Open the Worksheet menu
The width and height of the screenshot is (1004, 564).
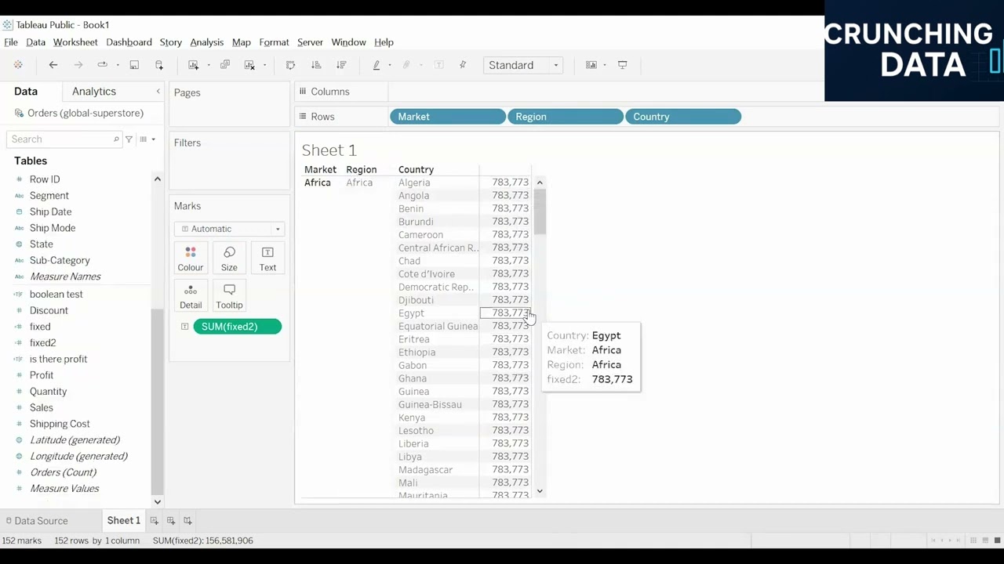[75, 42]
